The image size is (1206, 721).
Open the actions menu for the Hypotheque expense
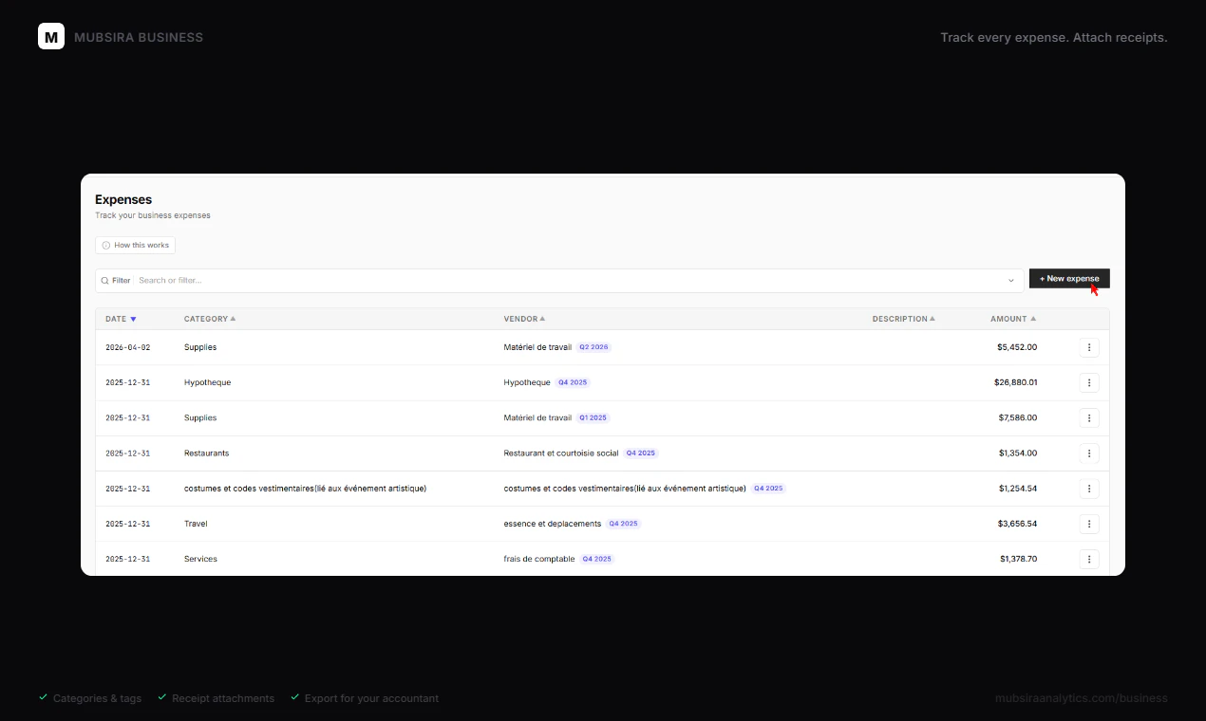pyautogui.click(x=1089, y=382)
